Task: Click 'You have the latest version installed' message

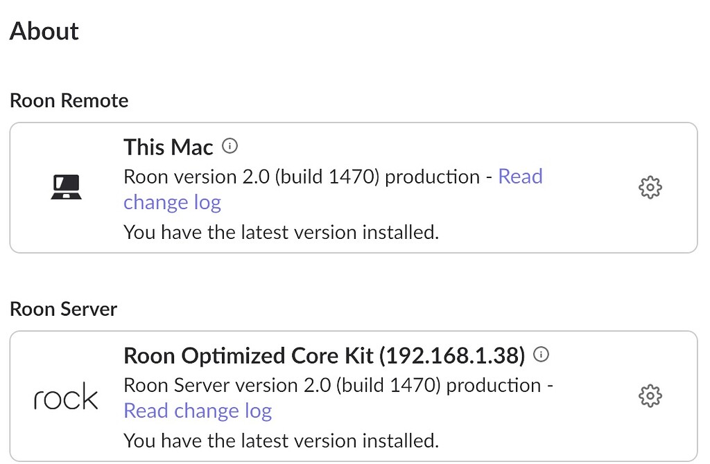Action: tap(280, 232)
